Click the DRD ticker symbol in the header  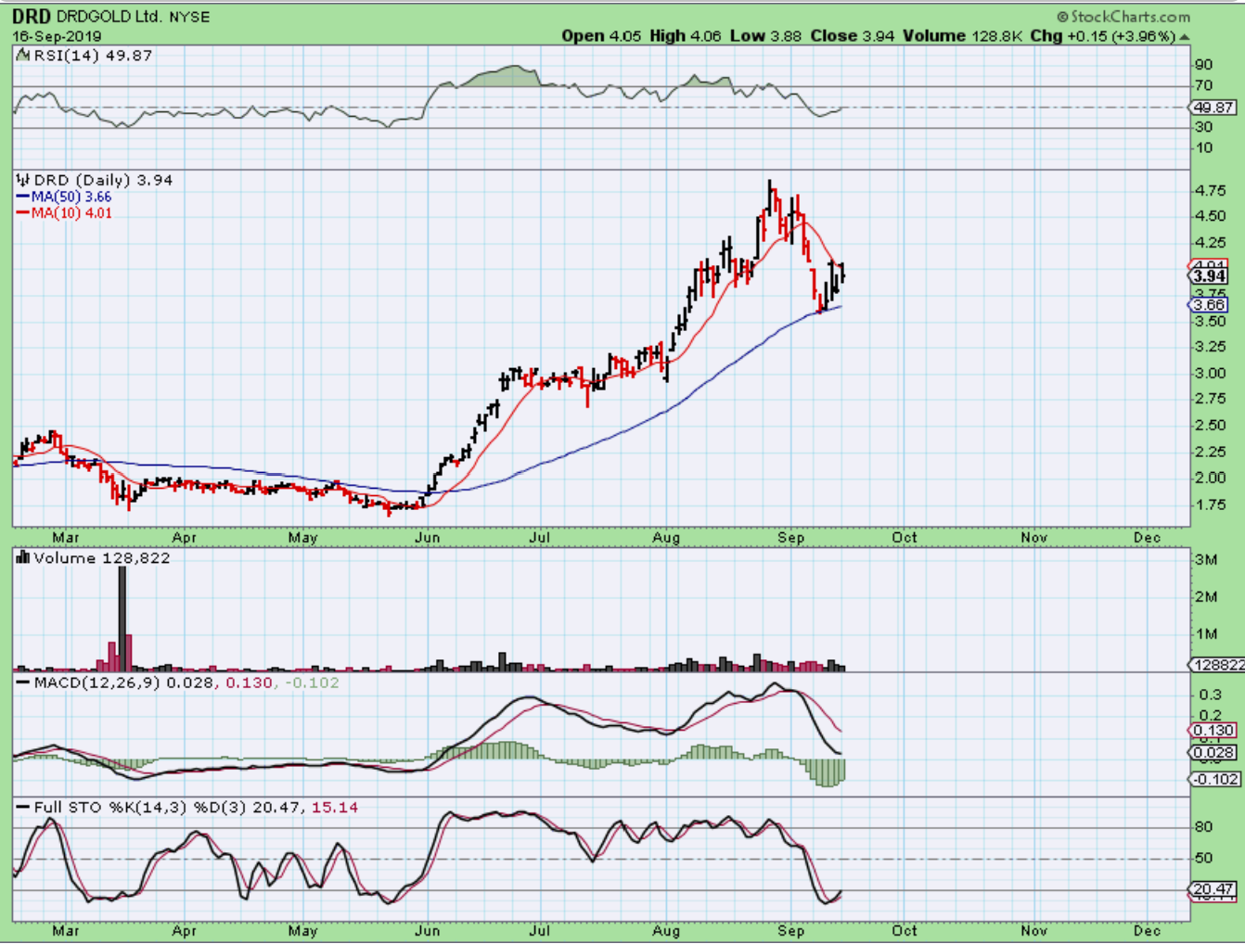coord(31,17)
